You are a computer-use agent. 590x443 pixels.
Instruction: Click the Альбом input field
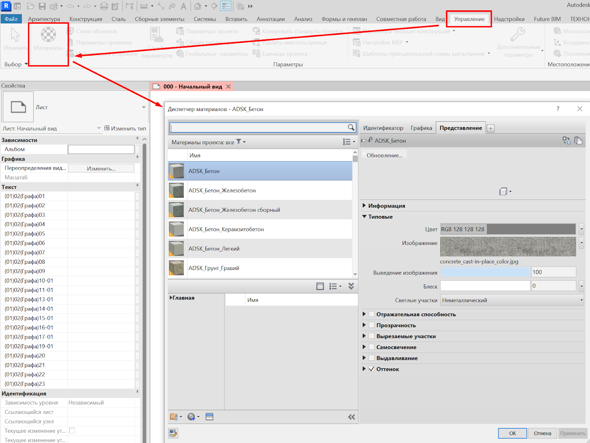pyautogui.click(x=101, y=149)
